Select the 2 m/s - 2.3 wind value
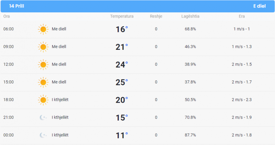275x145 pixels. click(x=242, y=100)
